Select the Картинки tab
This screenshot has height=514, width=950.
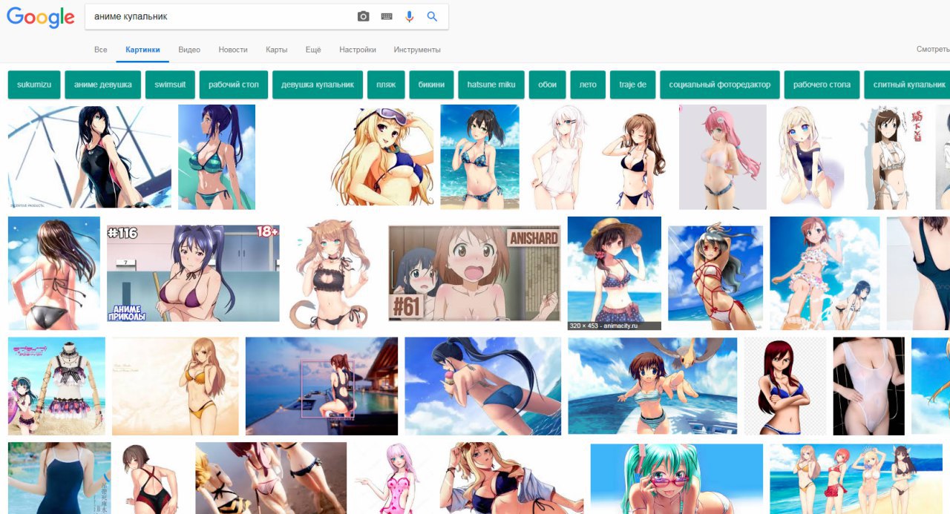click(x=142, y=50)
